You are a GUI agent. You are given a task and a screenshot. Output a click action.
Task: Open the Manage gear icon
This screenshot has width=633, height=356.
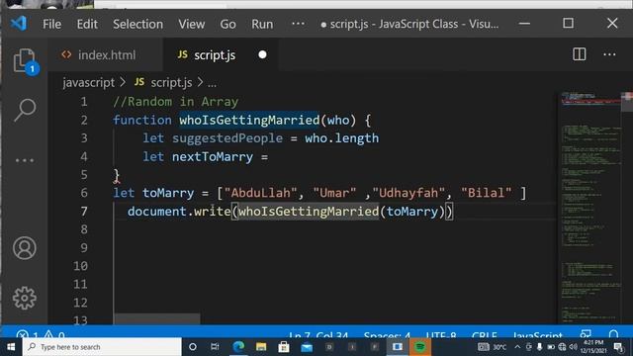click(x=24, y=299)
